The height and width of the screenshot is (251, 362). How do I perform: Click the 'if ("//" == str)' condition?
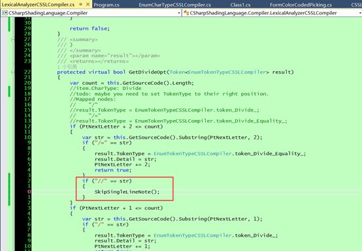[107, 181]
